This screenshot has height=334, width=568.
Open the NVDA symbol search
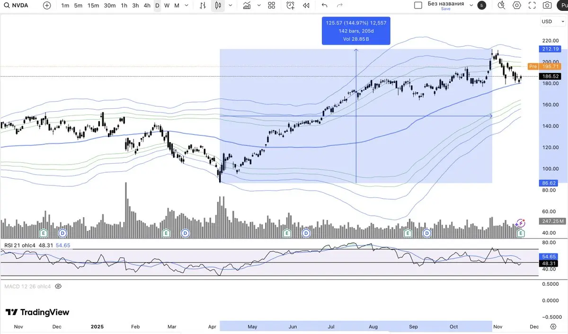tap(17, 6)
